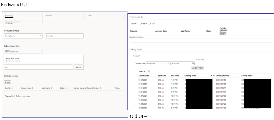
Task: Click the Drag and Drop file area
Action: click(44, 59)
